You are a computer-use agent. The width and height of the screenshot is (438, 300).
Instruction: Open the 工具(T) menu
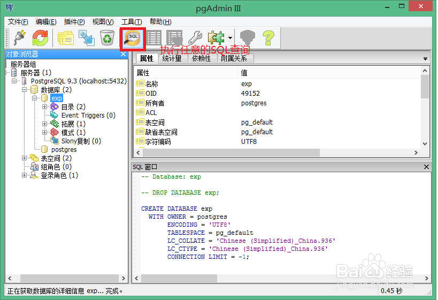click(x=132, y=22)
